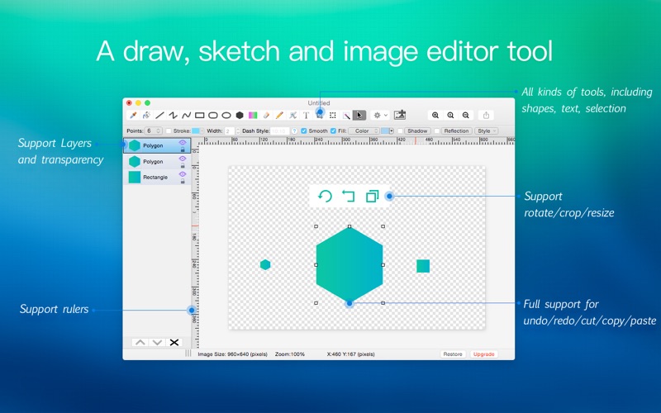Open the Fill type Color dropdown
This screenshot has height=413, width=661.
364,131
